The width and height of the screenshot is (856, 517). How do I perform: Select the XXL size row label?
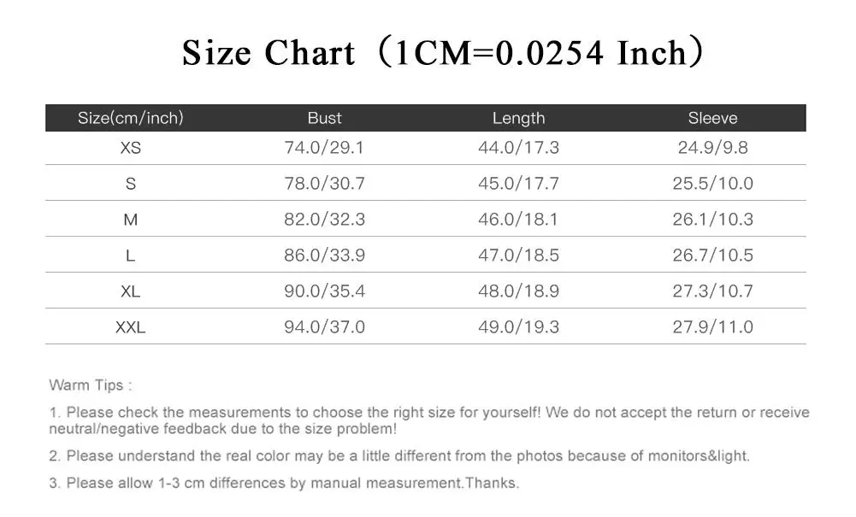pyautogui.click(x=131, y=327)
